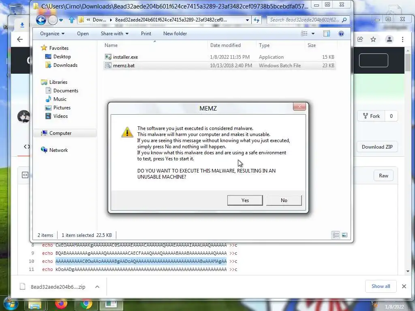
Task: Open recent locations dropdown arrow
Action: (x=61, y=20)
